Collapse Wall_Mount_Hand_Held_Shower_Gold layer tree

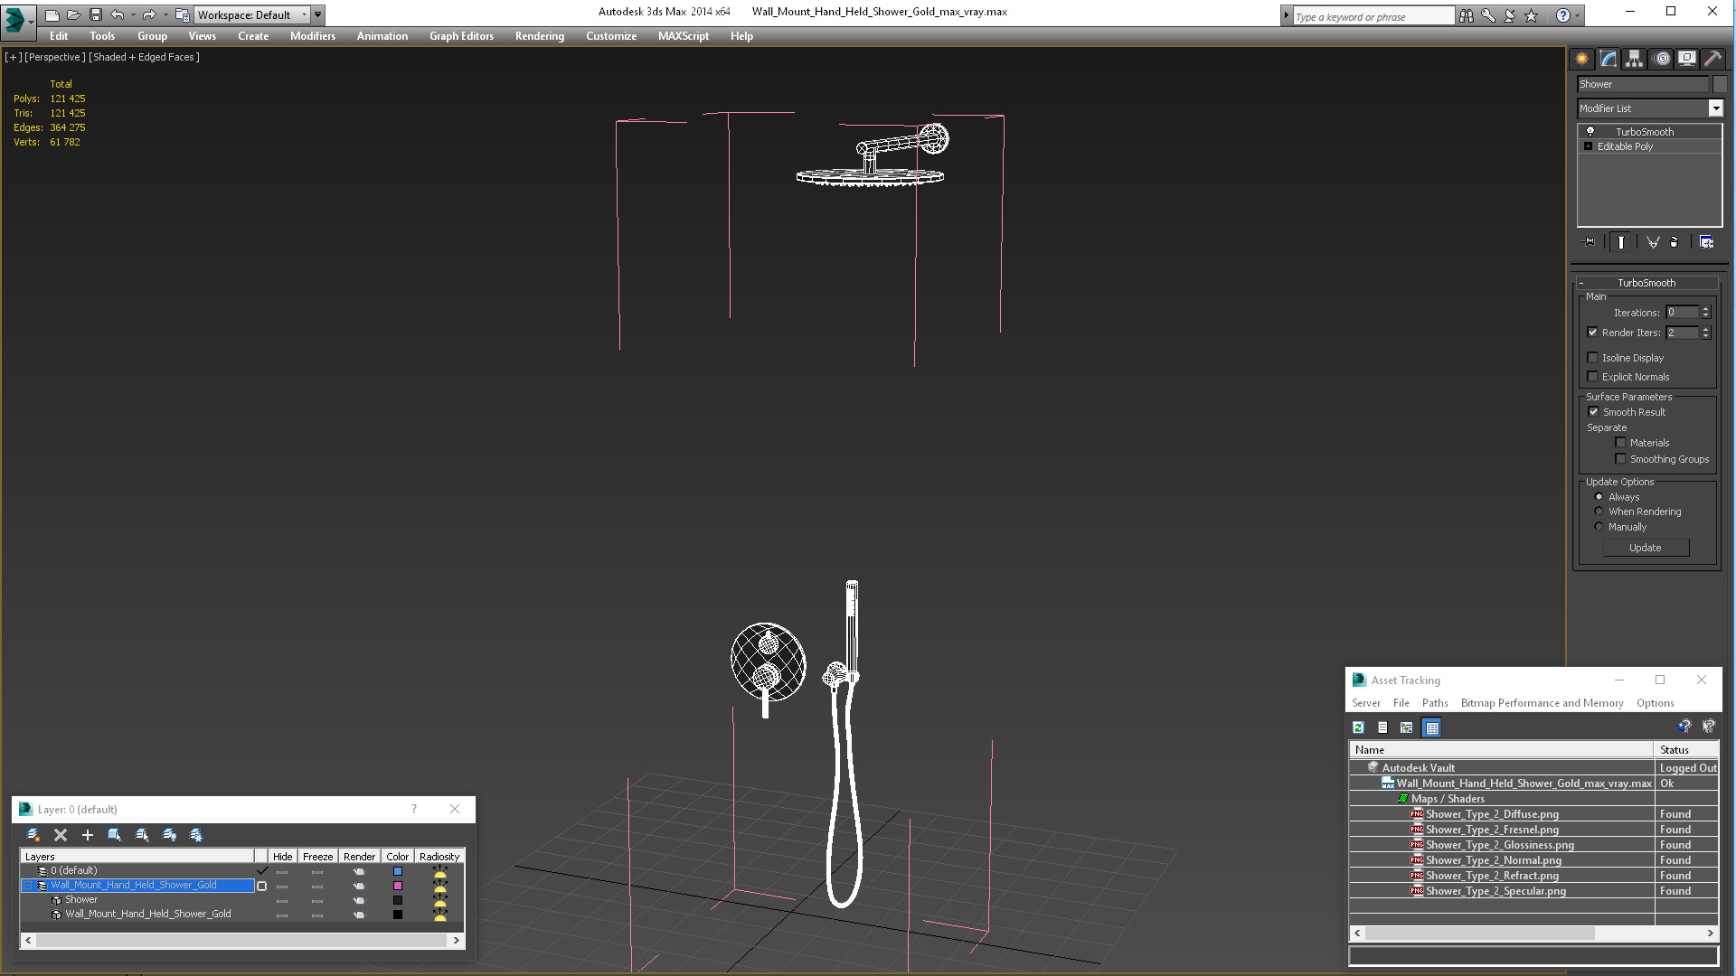point(28,886)
